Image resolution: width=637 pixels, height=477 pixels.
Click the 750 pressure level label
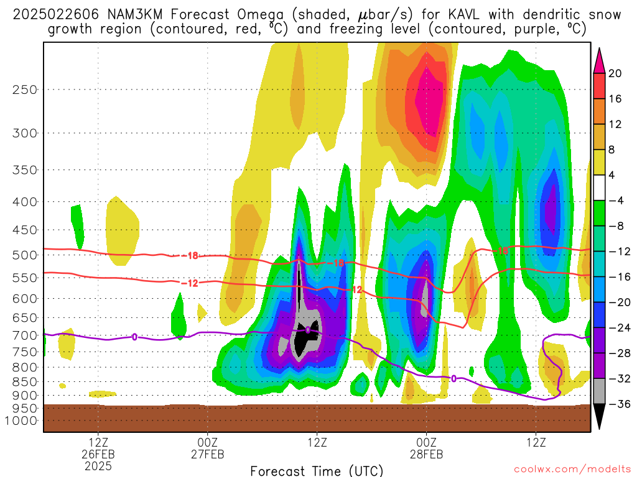click(25, 352)
